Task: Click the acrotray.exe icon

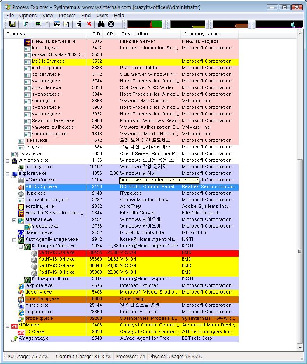Action: pyautogui.click(x=21, y=207)
